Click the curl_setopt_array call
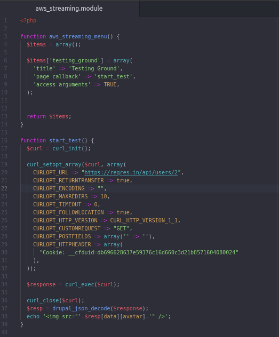279x337 pixels. tap(54, 165)
